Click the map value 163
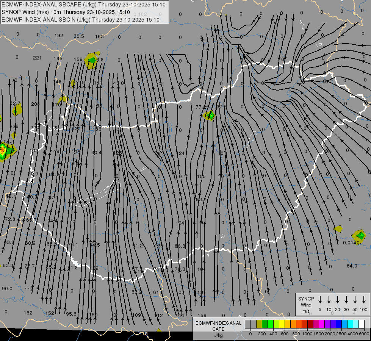The height and width of the screenshot is (341, 371). (99, 36)
